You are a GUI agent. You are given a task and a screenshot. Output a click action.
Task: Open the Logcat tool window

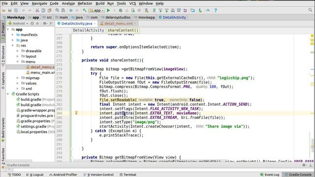35,175
